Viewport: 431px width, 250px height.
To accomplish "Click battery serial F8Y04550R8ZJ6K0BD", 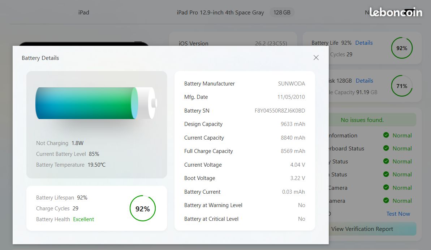I will coord(280,111).
